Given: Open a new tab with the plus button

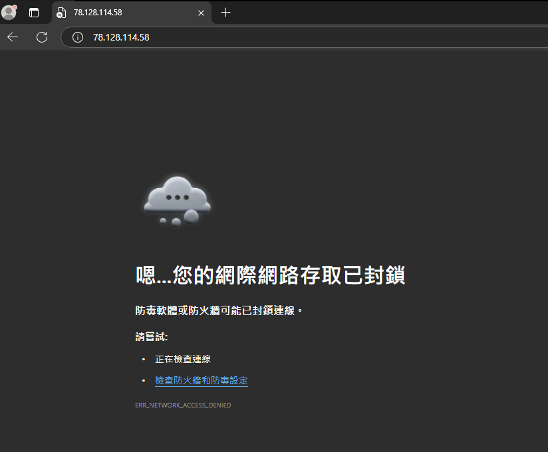Looking at the screenshot, I should click(x=225, y=13).
